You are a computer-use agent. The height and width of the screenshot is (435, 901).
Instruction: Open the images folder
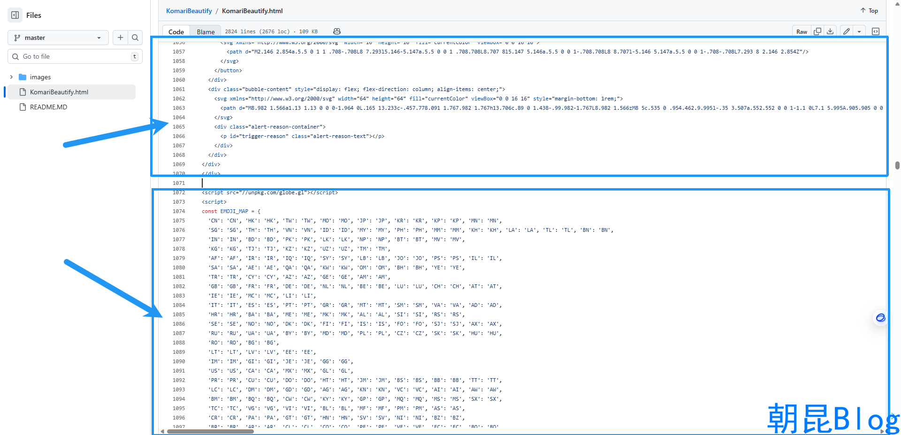(40, 77)
